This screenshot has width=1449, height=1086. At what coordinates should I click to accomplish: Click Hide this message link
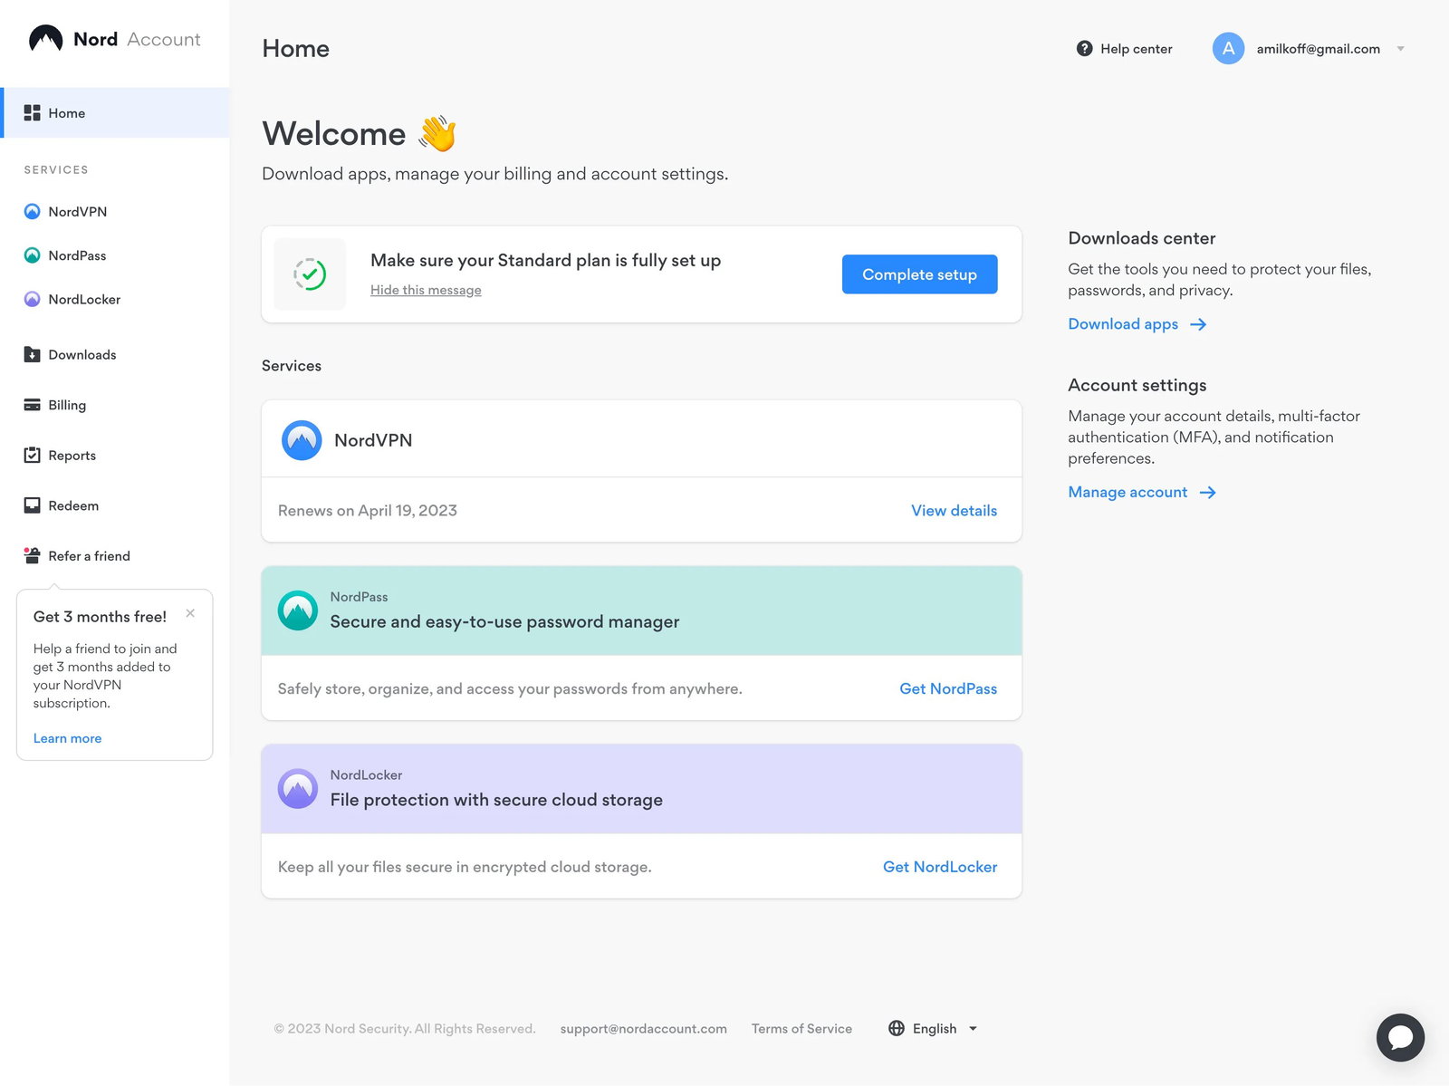point(426,290)
